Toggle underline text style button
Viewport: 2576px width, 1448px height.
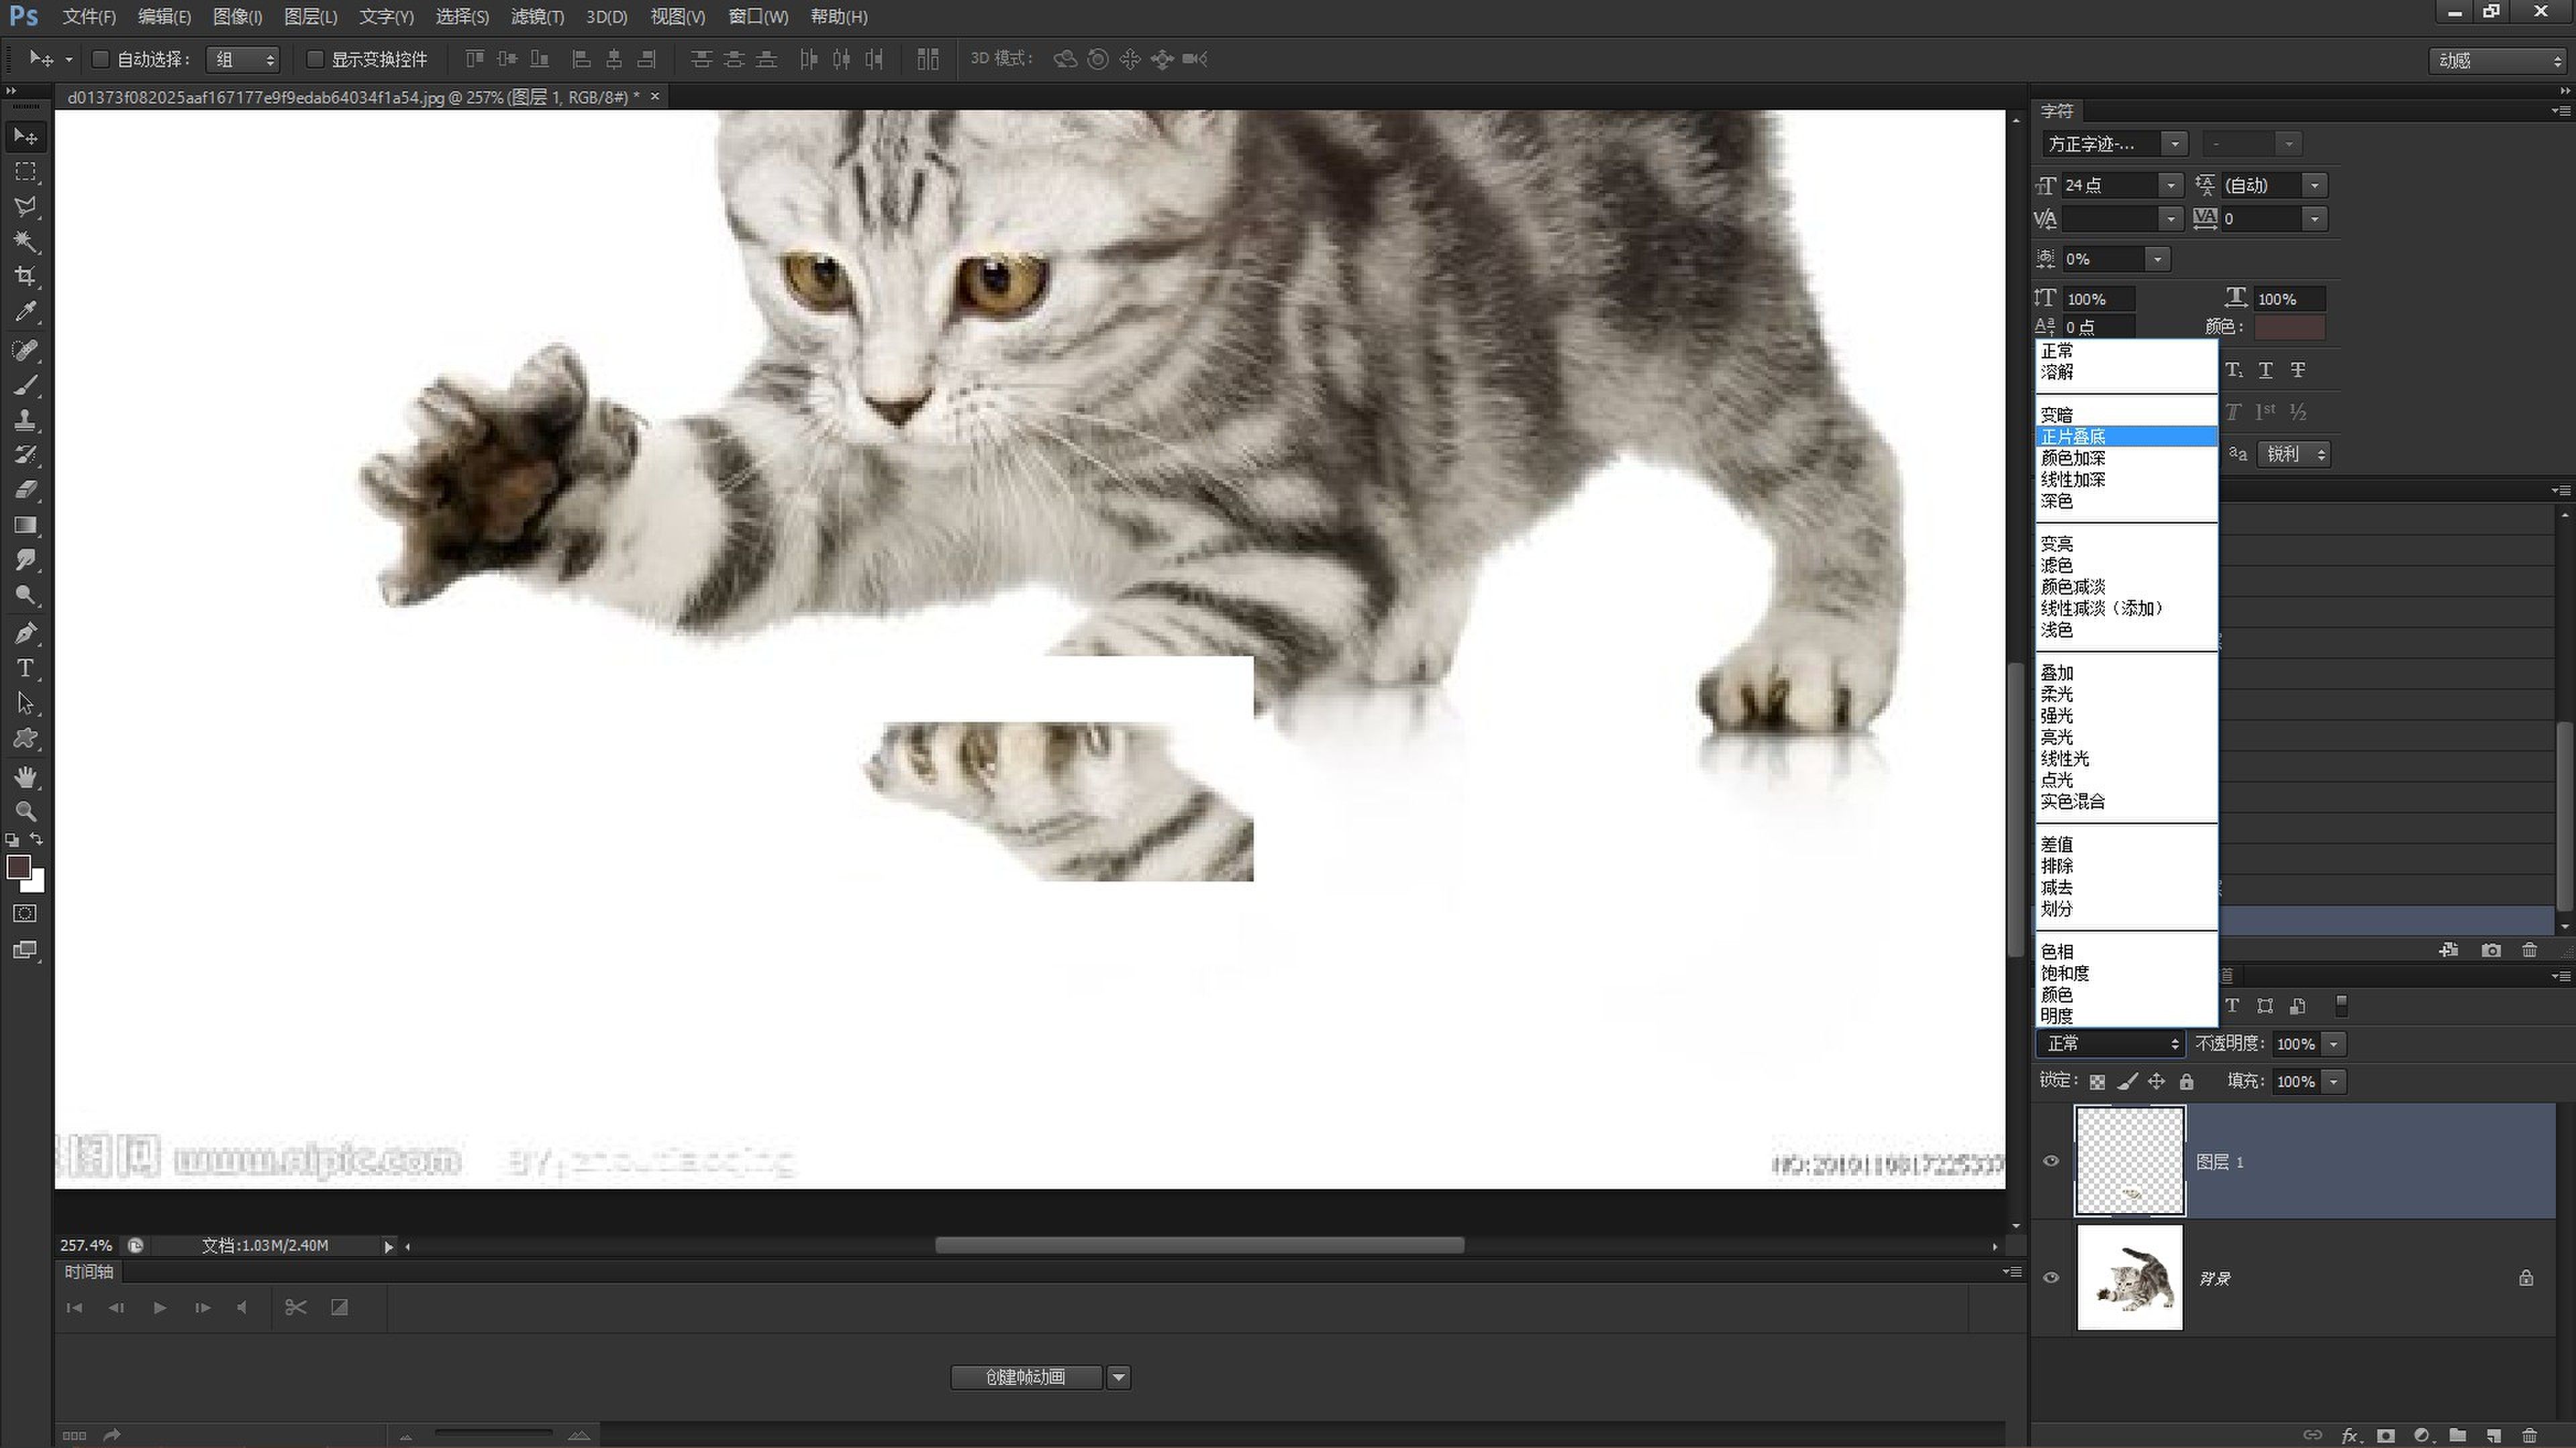[x=2266, y=370]
